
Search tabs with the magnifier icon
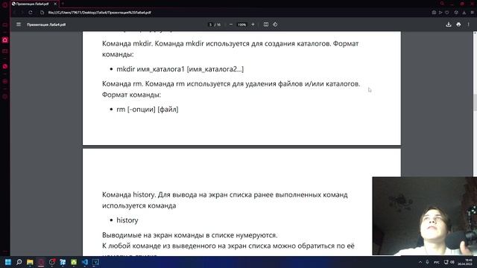point(442,4)
